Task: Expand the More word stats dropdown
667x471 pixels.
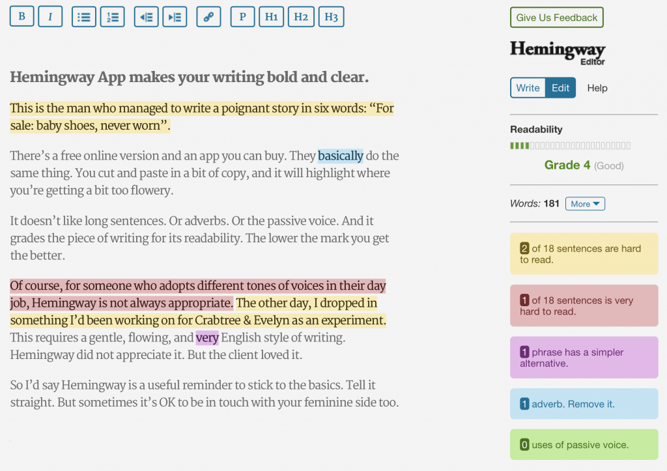Action: [585, 204]
